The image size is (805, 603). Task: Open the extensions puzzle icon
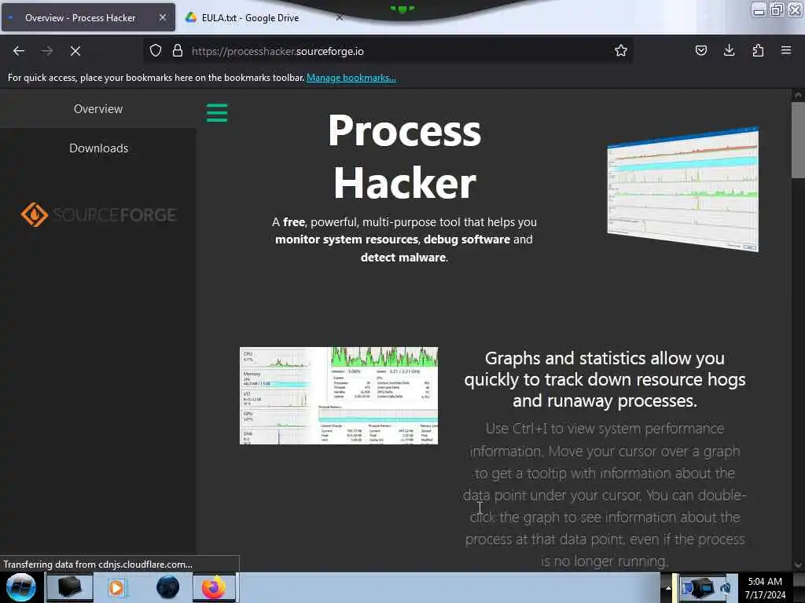coord(758,51)
